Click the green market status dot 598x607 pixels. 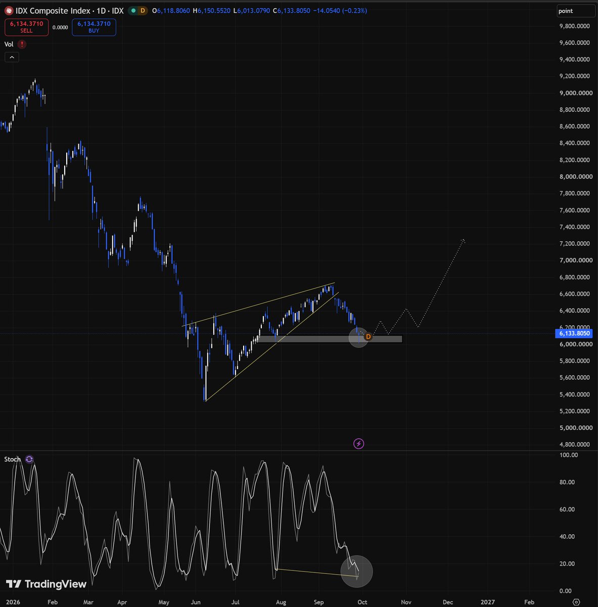(132, 11)
